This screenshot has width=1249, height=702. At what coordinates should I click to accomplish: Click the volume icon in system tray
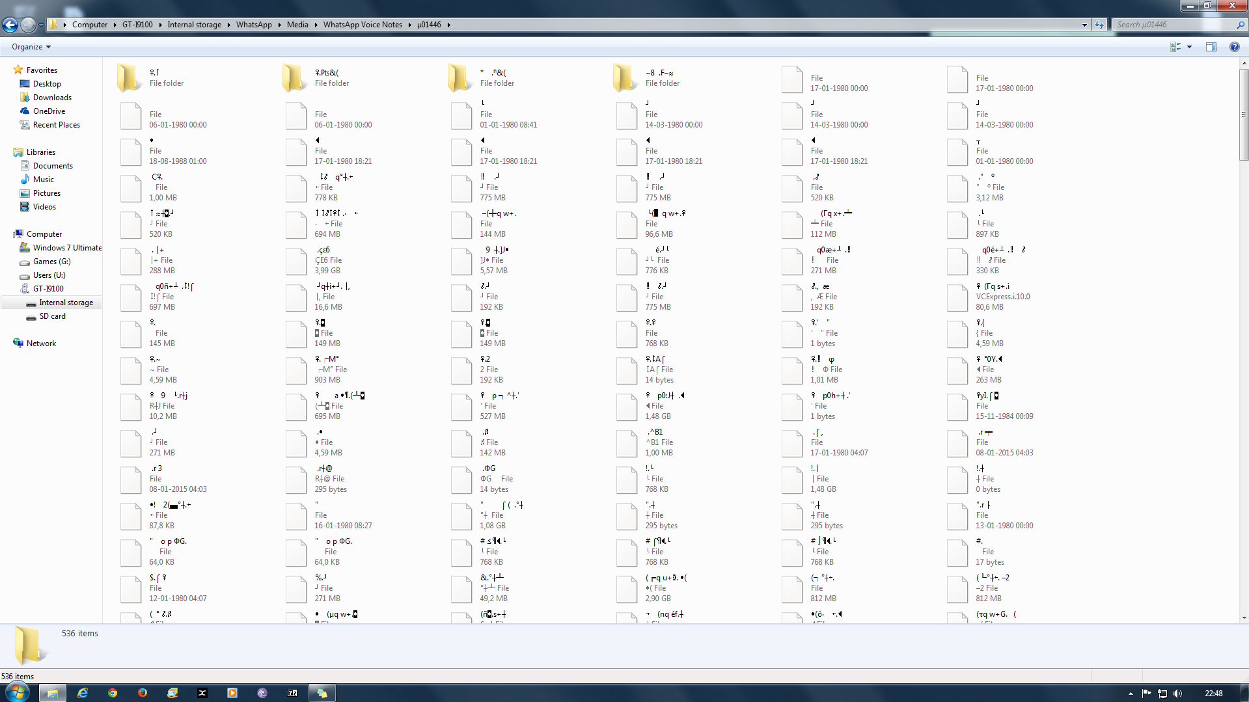(x=1177, y=693)
